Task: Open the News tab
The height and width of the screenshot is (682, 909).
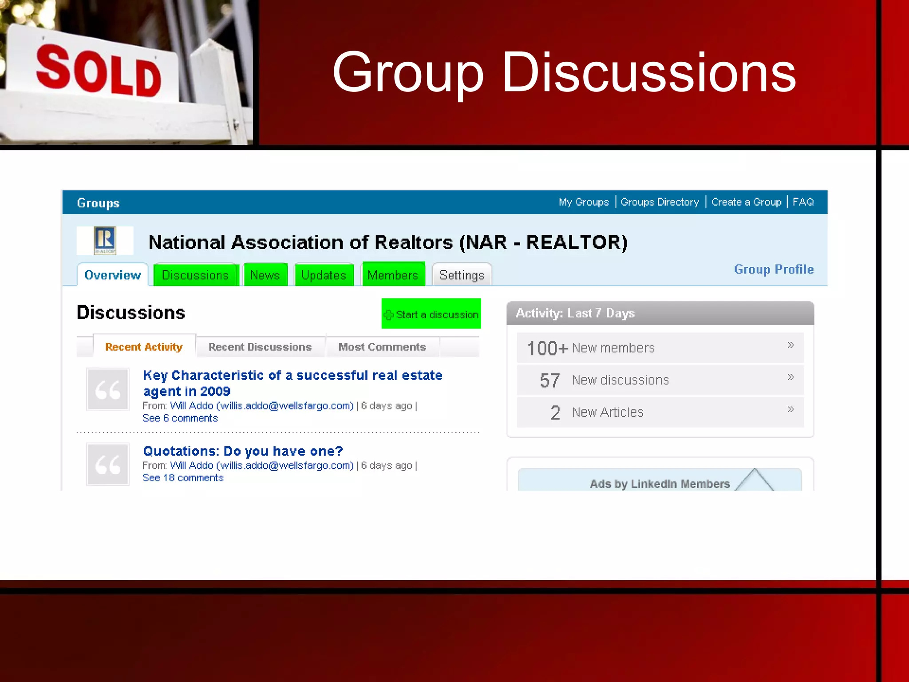Action: click(265, 275)
